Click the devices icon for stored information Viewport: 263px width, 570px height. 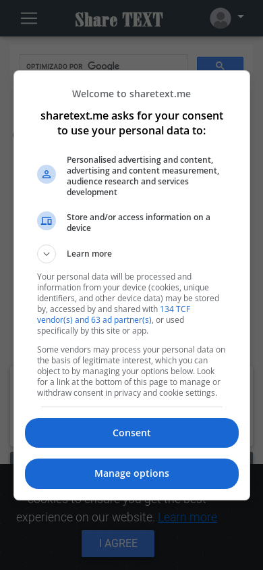[47, 221]
